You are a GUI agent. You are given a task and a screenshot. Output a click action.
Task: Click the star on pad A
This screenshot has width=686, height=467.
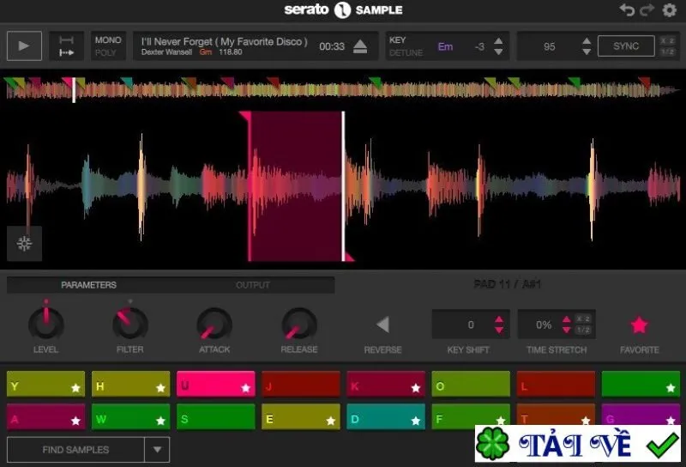coord(75,421)
